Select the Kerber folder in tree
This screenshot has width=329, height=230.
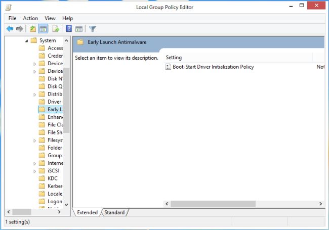51,186
